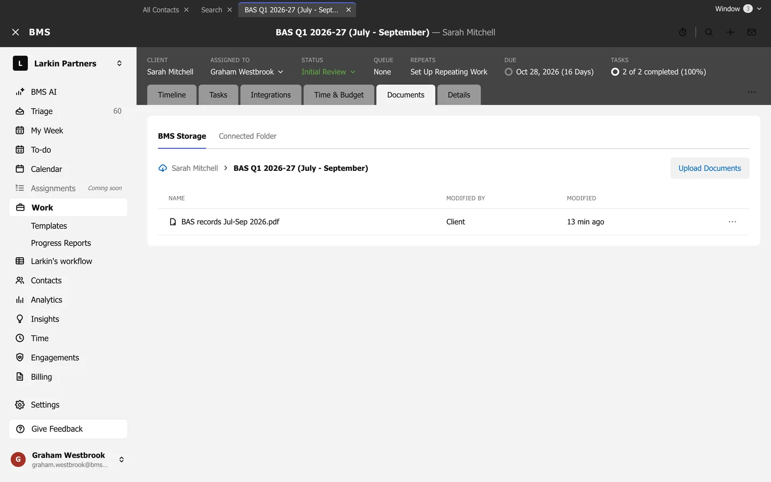Click Sarah Mitchell breadcrumb link

195,168
